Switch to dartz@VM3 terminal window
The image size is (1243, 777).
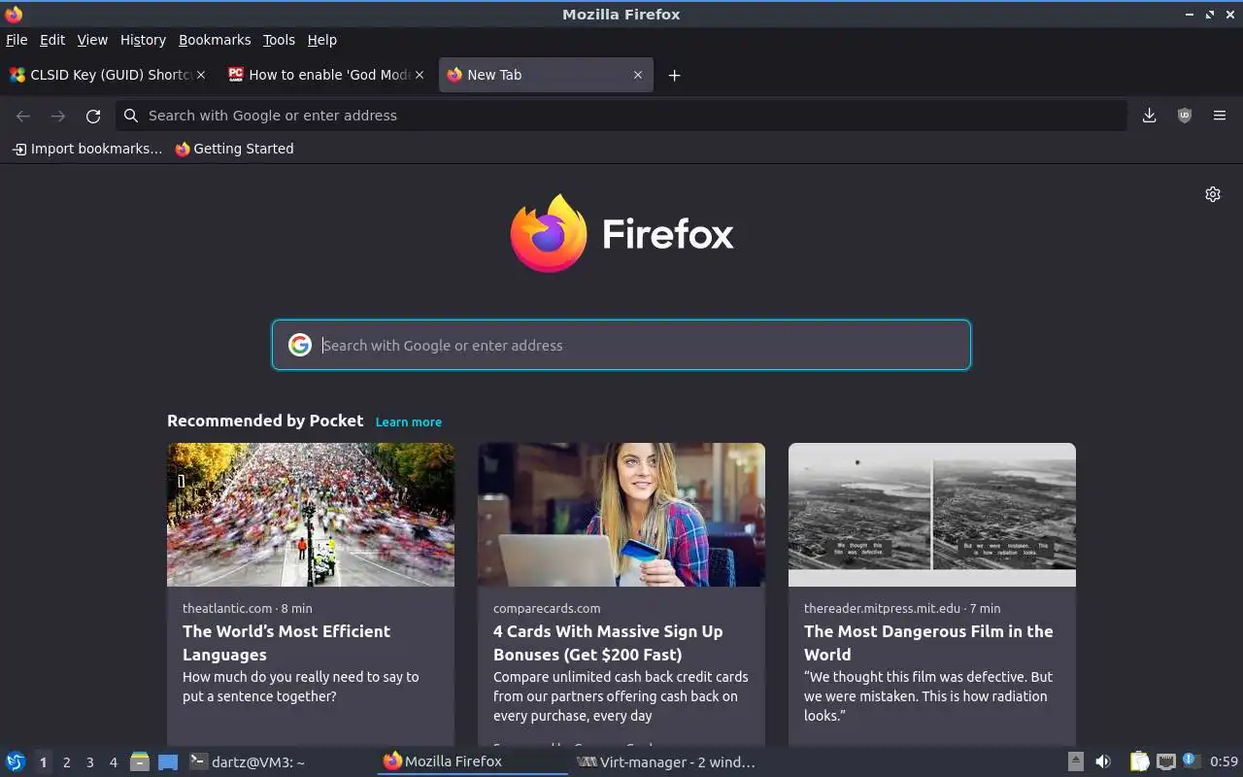point(280,761)
